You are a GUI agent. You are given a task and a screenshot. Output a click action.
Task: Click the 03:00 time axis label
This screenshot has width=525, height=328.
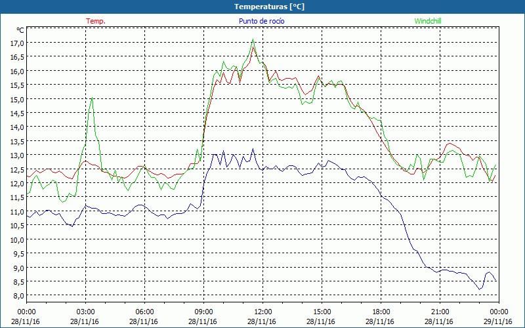pyautogui.click(x=86, y=312)
